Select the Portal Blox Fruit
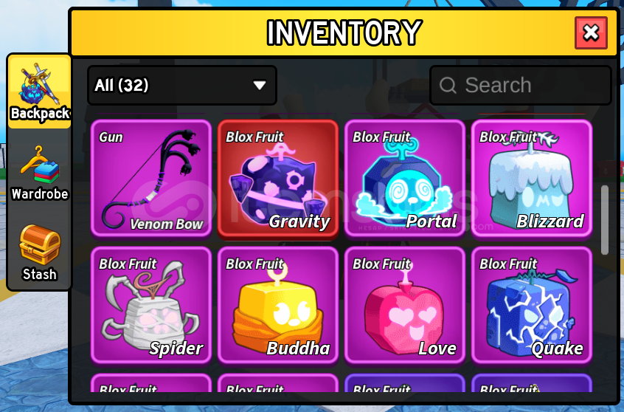The image size is (624, 412). [405, 179]
